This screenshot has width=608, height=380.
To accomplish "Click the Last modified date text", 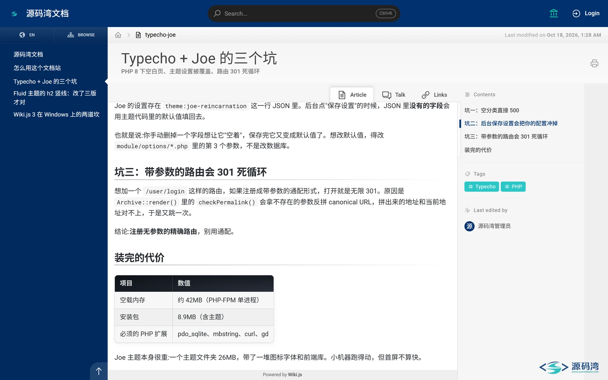I will [x=553, y=35].
